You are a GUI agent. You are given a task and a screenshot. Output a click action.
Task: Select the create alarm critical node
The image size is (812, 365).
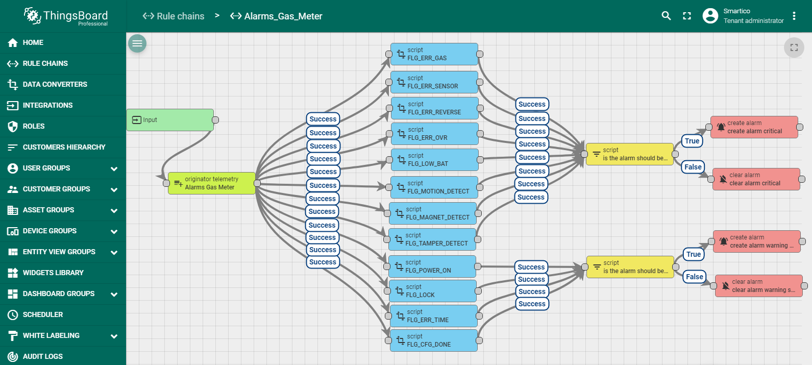pyautogui.click(x=754, y=127)
